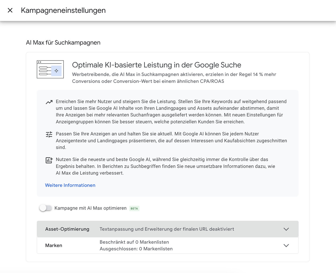The width and height of the screenshot is (336, 273).
Task: Click the chart icon beside the Google AI paragraph
Action: point(49,160)
